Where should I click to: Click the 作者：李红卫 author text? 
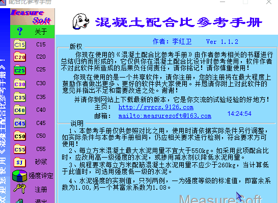[172, 41]
